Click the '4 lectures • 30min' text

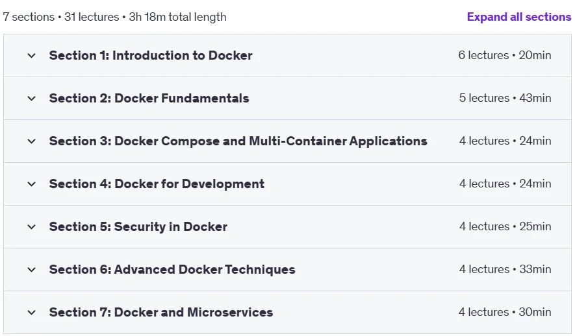coord(505,312)
